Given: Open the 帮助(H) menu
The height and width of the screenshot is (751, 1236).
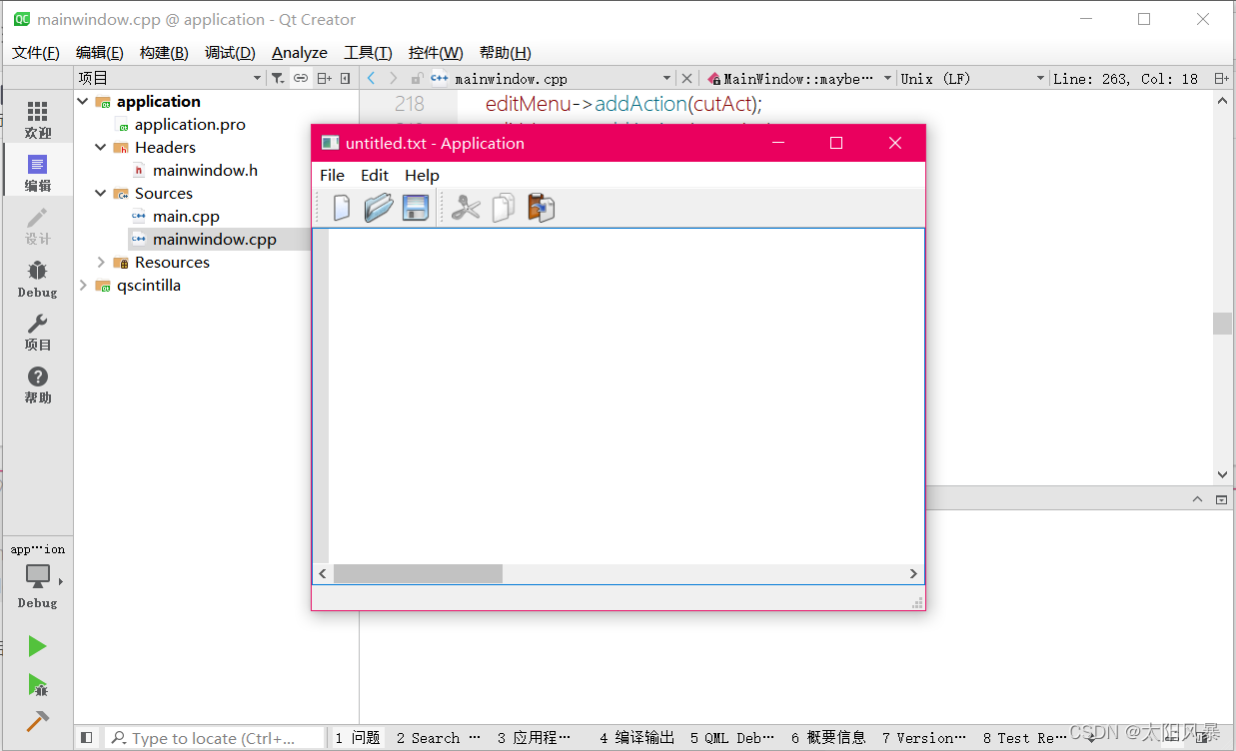Looking at the screenshot, I should pyautogui.click(x=505, y=53).
